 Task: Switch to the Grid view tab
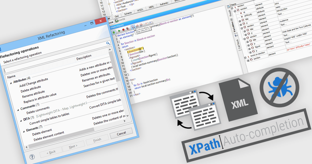point(117,16)
